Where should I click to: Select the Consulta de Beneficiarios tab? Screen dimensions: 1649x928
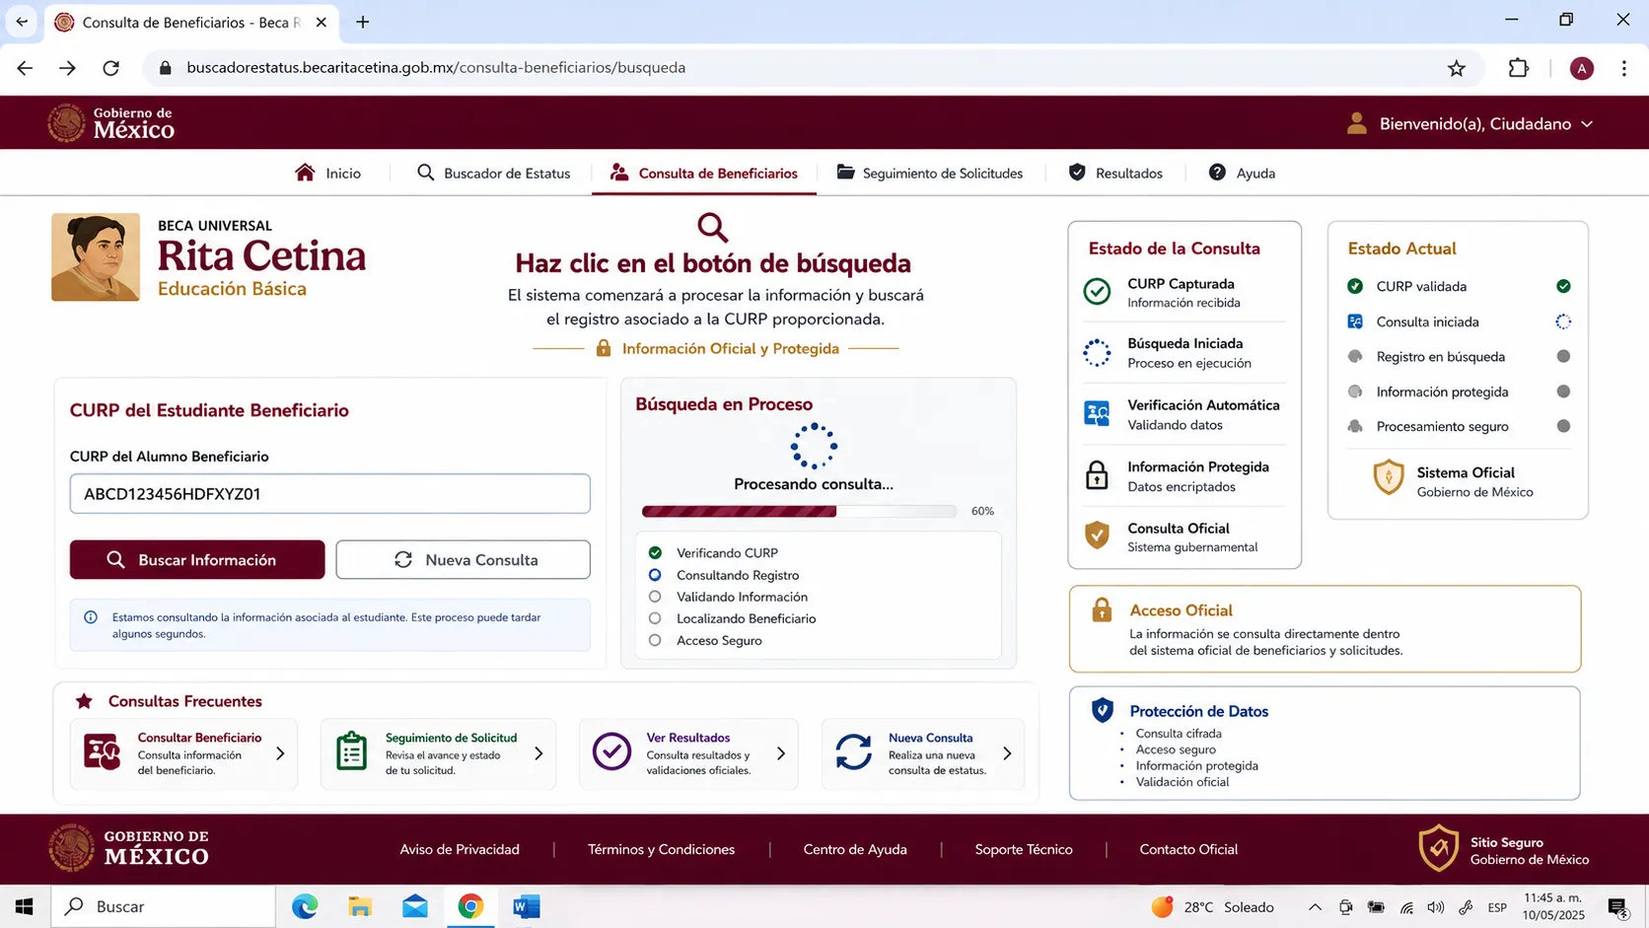pyautogui.click(x=703, y=173)
